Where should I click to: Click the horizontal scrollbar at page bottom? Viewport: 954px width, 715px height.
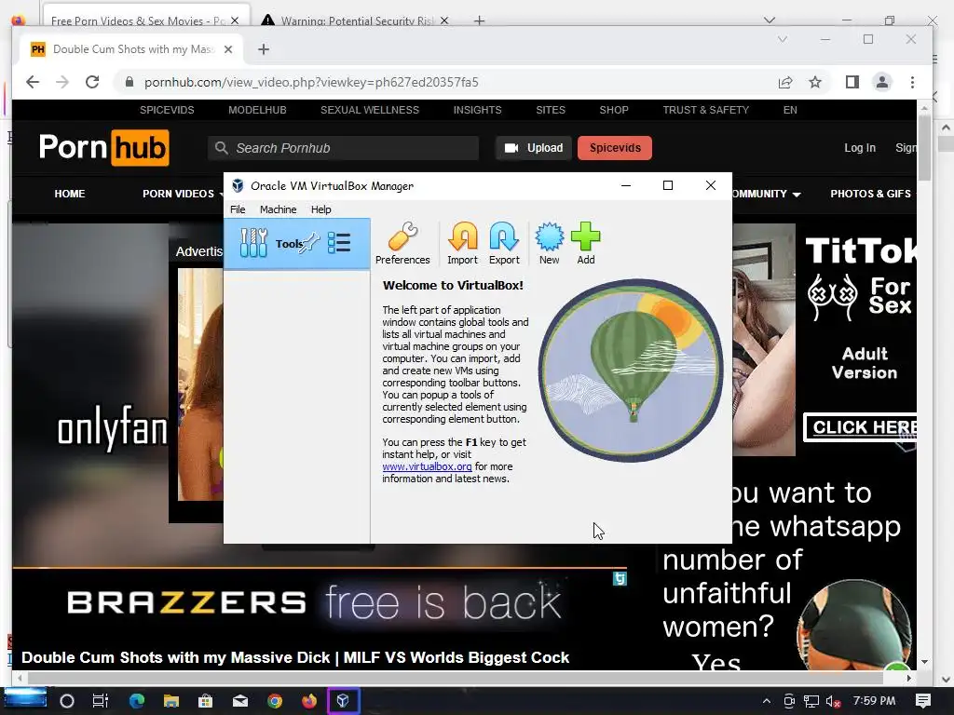click(455, 678)
